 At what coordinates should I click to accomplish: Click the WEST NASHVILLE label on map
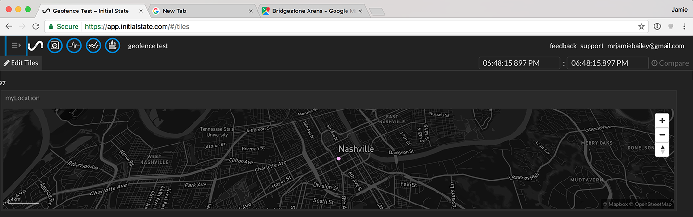(x=154, y=159)
